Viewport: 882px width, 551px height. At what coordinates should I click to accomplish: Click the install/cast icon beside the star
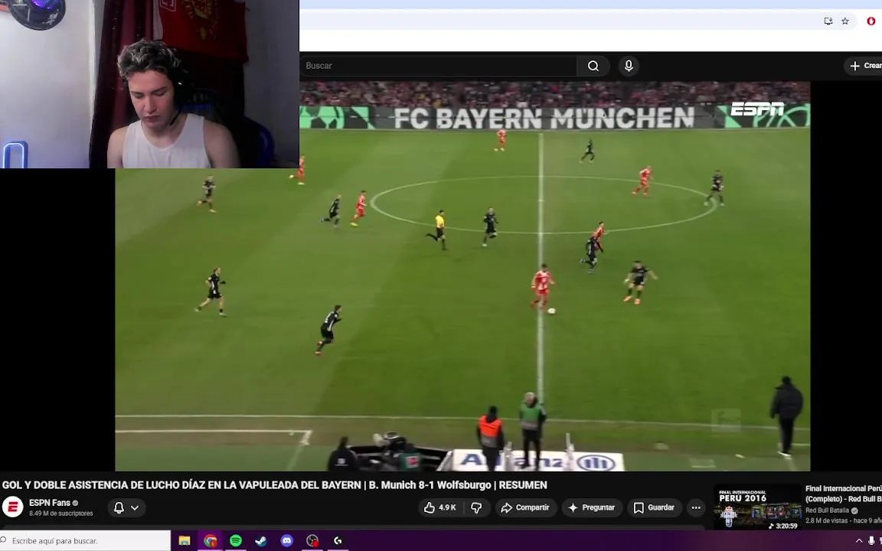[828, 21]
